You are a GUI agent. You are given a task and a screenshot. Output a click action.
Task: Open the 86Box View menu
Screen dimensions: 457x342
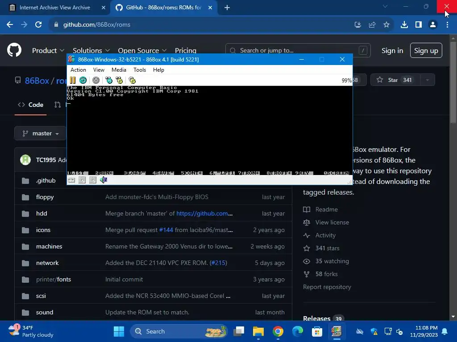(x=99, y=70)
